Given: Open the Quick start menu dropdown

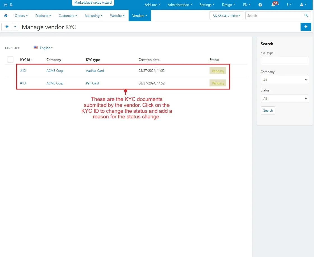Looking at the screenshot, I should (226, 15).
